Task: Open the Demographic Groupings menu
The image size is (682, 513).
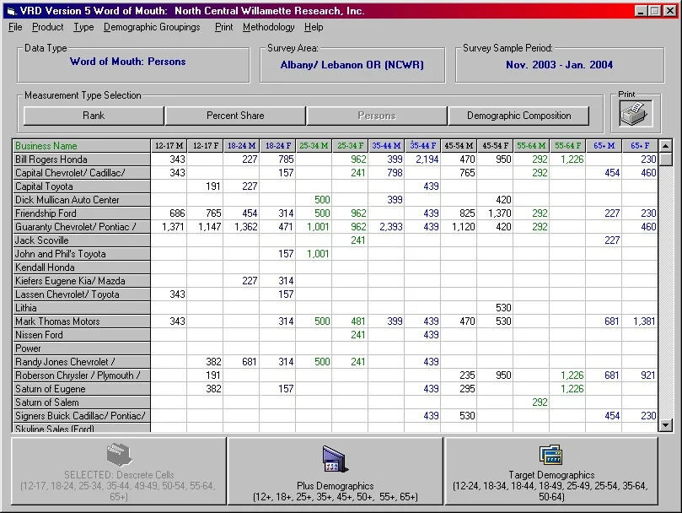Action: (152, 27)
